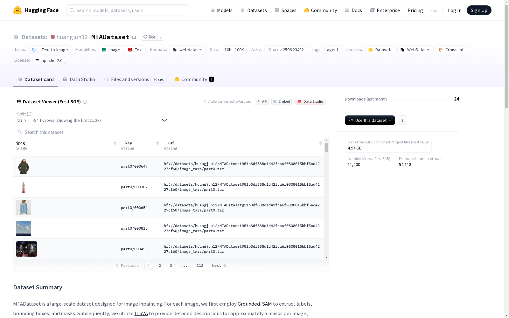Open Data Studio from viewer header

(310, 101)
